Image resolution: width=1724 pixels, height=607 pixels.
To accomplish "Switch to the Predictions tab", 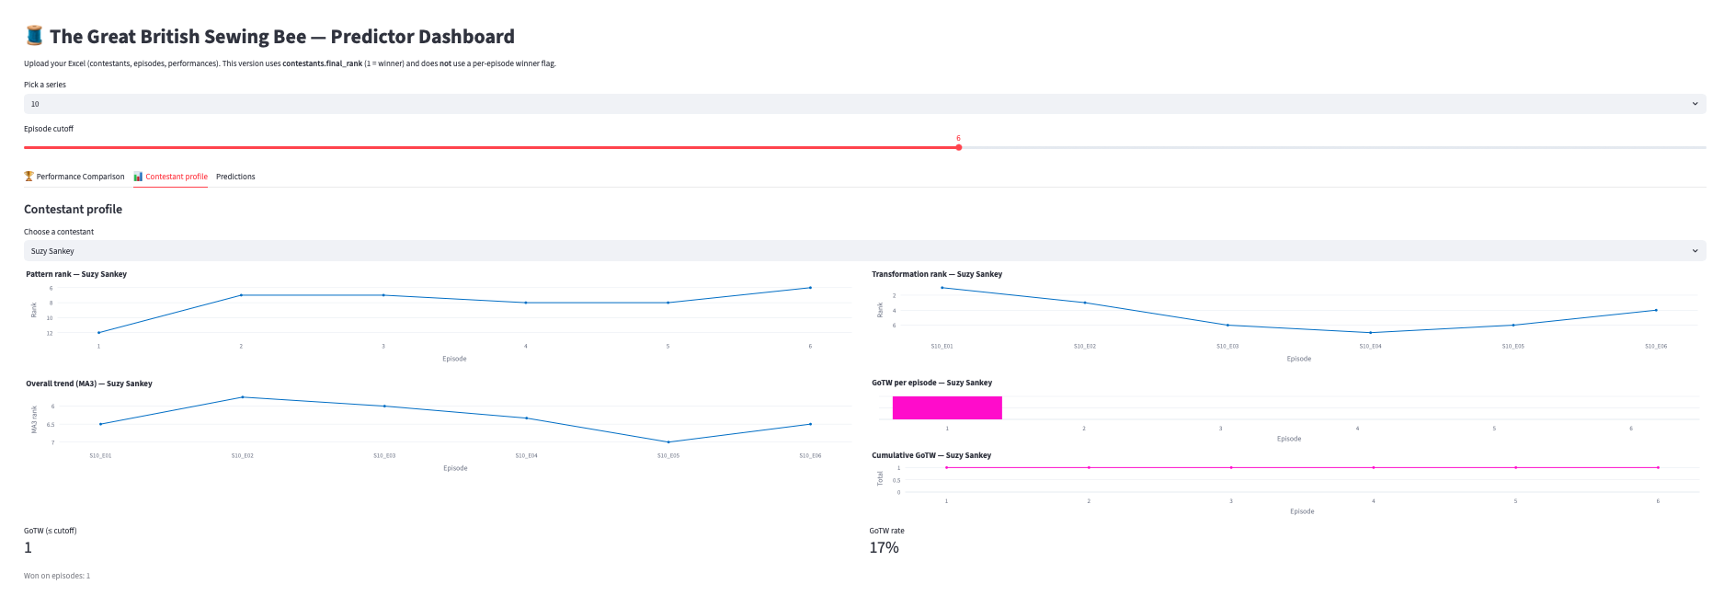I will (x=235, y=177).
